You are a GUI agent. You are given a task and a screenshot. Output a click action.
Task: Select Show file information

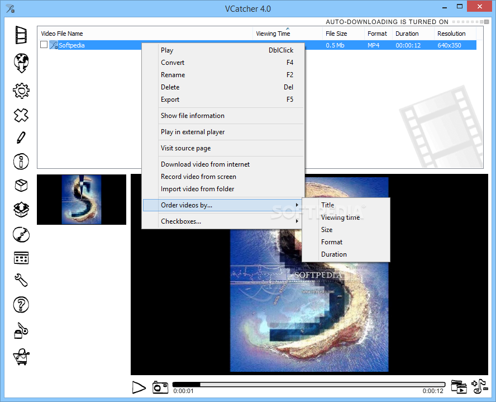222,116
